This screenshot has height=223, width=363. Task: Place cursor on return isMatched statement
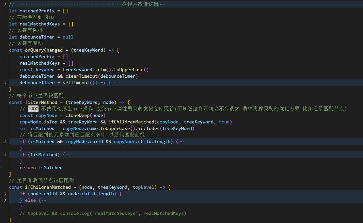(x=41, y=167)
